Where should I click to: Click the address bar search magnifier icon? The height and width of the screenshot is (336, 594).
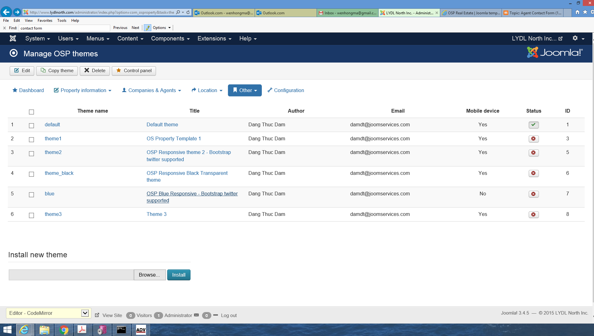tap(178, 12)
